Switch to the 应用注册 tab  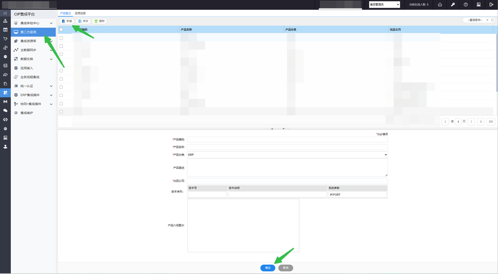pyautogui.click(x=80, y=13)
